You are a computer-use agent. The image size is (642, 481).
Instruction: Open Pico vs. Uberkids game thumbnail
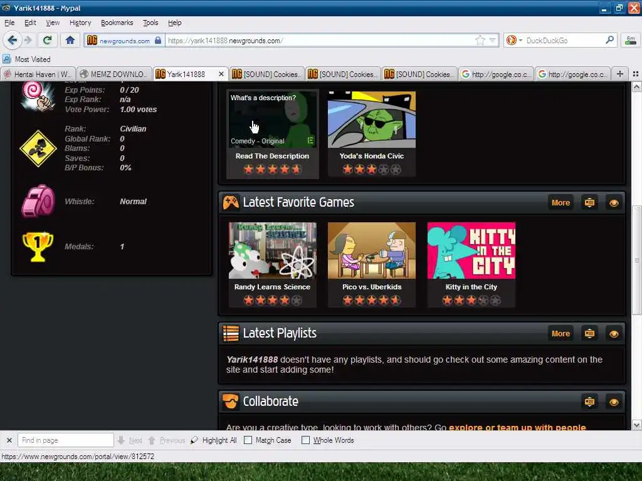372,251
